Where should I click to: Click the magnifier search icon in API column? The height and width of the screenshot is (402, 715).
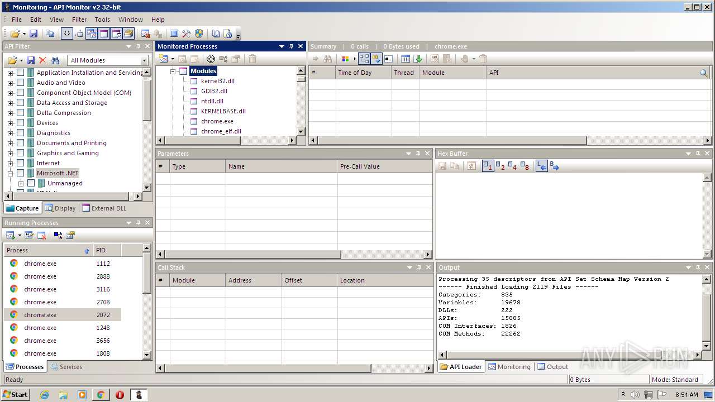pyautogui.click(x=704, y=73)
